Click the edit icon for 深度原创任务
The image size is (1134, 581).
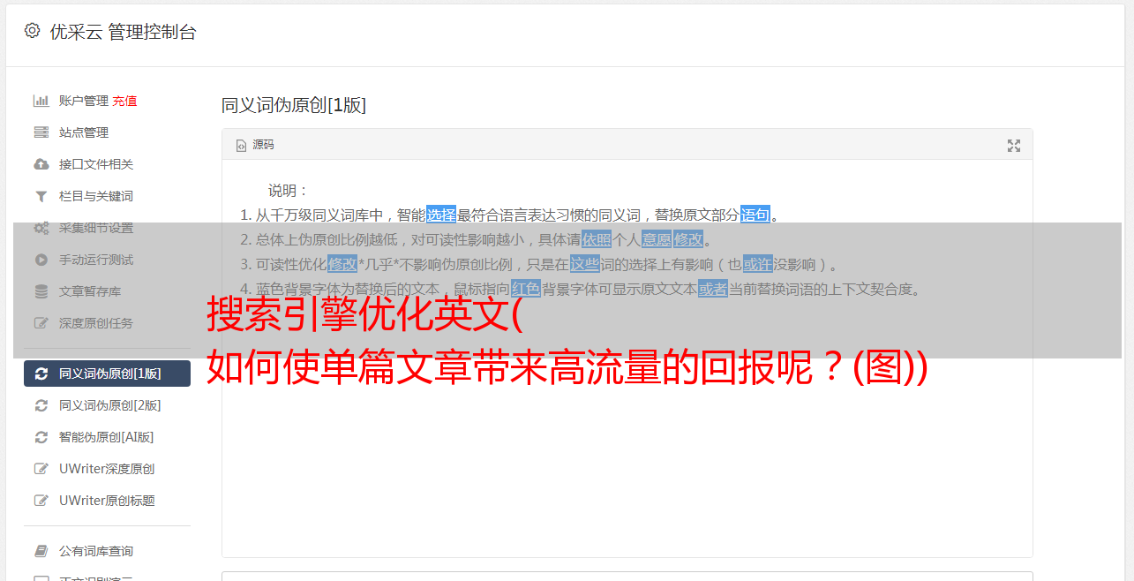pos(41,323)
